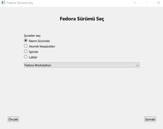Click the app icon in the title bar
This screenshot has height=129, width=163.
(3, 3)
